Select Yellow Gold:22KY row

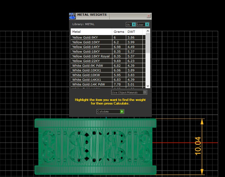point(108,61)
